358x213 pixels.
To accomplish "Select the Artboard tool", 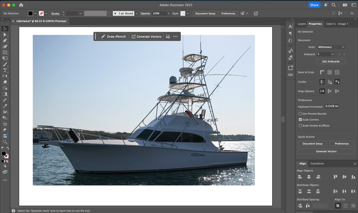I will click(5, 124).
